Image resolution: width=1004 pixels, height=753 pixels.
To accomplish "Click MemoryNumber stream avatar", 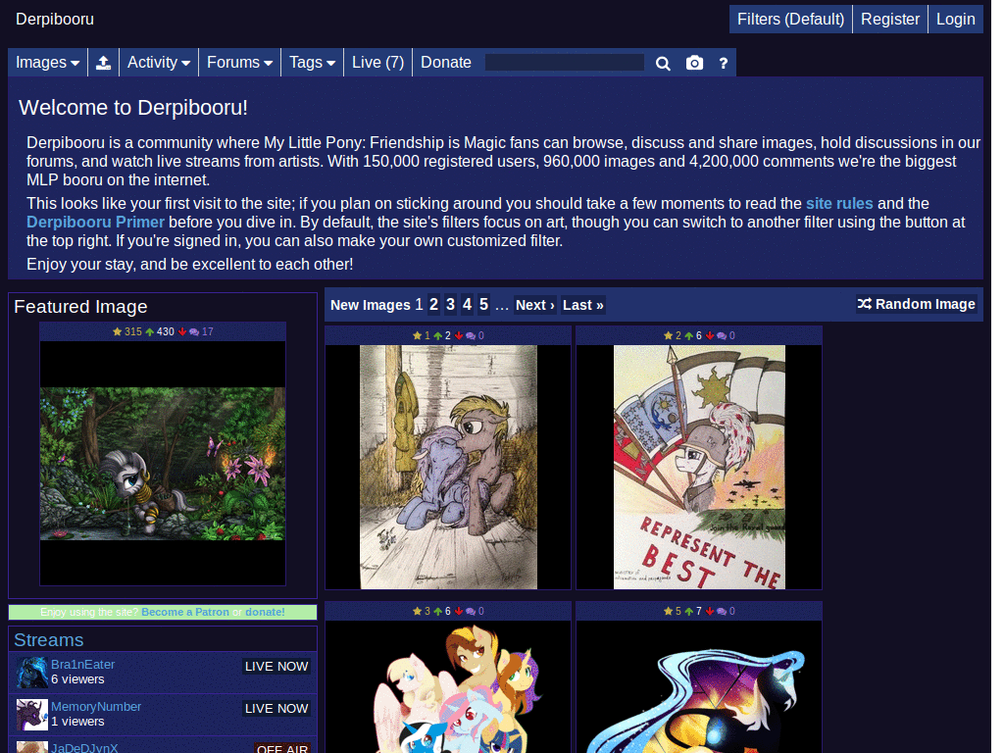I will (x=32, y=715).
